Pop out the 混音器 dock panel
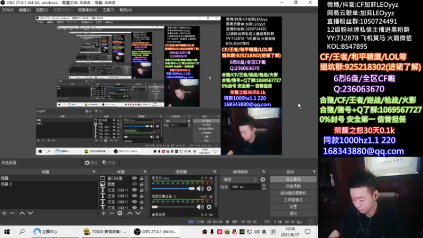The image size is (423, 238). [215, 171]
